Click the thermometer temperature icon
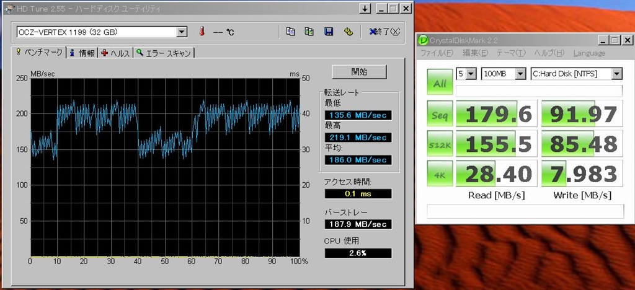The image size is (635, 290). [202, 32]
